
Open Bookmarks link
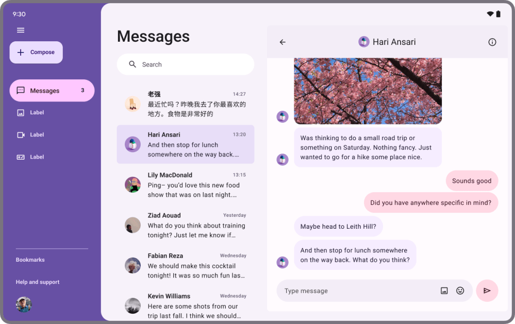(x=30, y=260)
